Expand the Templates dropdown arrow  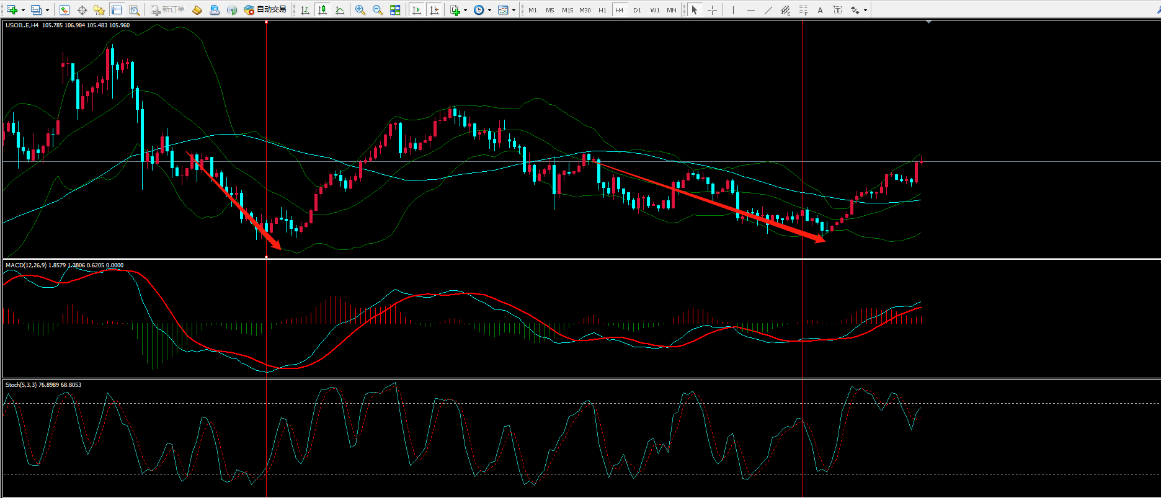pos(514,10)
